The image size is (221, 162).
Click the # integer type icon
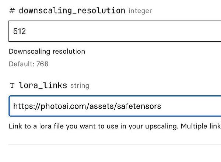[12, 11]
